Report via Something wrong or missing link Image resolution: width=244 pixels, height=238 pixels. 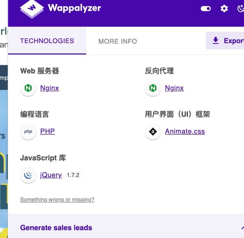[x=57, y=199]
